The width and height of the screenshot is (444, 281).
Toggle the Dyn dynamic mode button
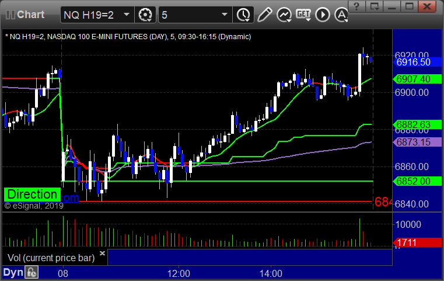click(x=13, y=272)
